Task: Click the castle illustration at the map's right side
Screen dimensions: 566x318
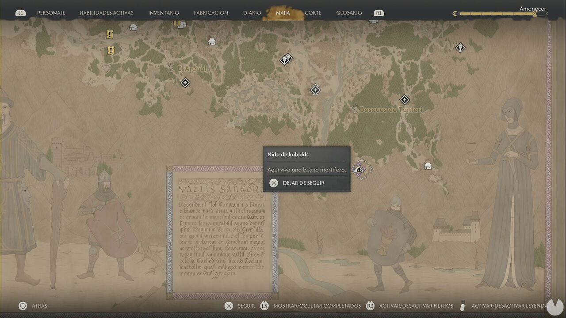Action: [x=457, y=227]
